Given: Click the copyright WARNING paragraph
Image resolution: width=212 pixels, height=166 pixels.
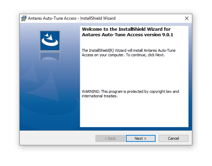Looking at the screenshot, I should (130, 94).
